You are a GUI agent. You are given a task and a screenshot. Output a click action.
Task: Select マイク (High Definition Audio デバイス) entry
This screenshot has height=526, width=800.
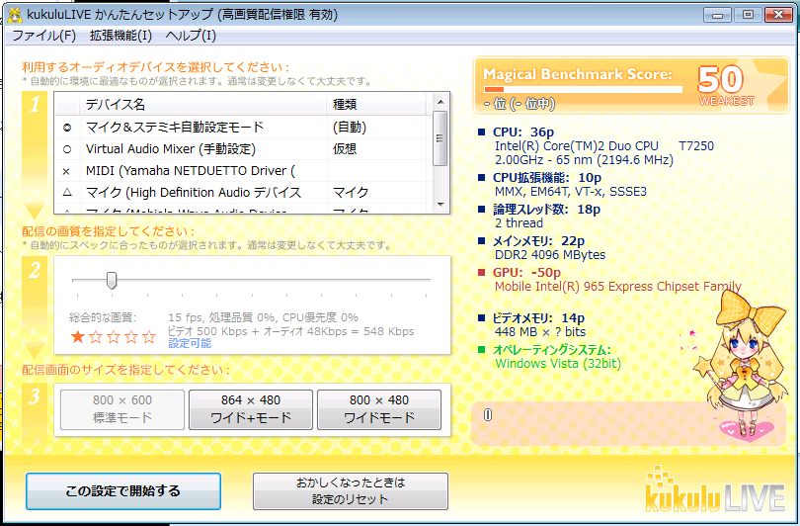193,193
